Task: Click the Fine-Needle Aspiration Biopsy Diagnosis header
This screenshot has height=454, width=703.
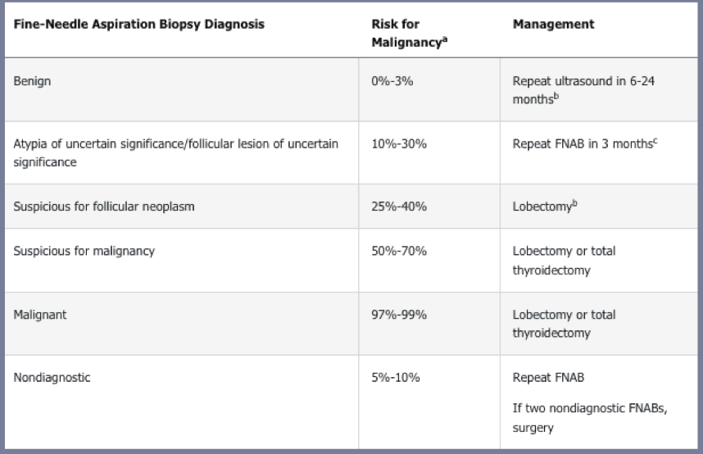Action: 139,25
